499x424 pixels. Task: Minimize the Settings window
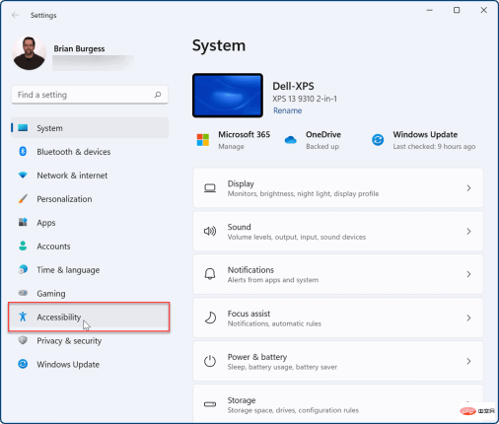[430, 10]
